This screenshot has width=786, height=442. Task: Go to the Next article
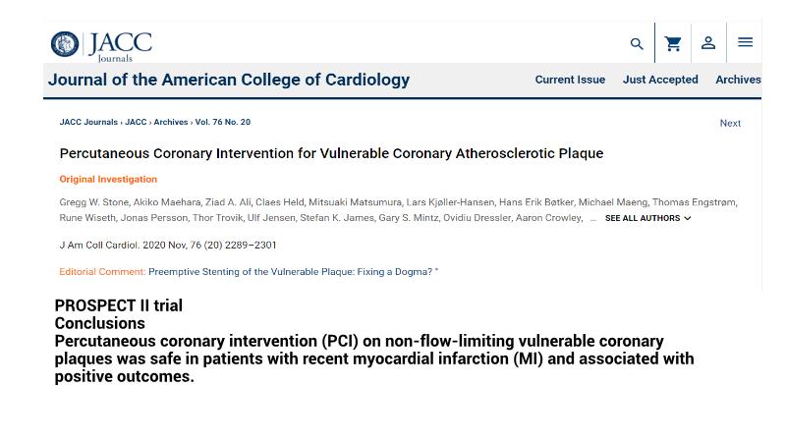pos(730,124)
